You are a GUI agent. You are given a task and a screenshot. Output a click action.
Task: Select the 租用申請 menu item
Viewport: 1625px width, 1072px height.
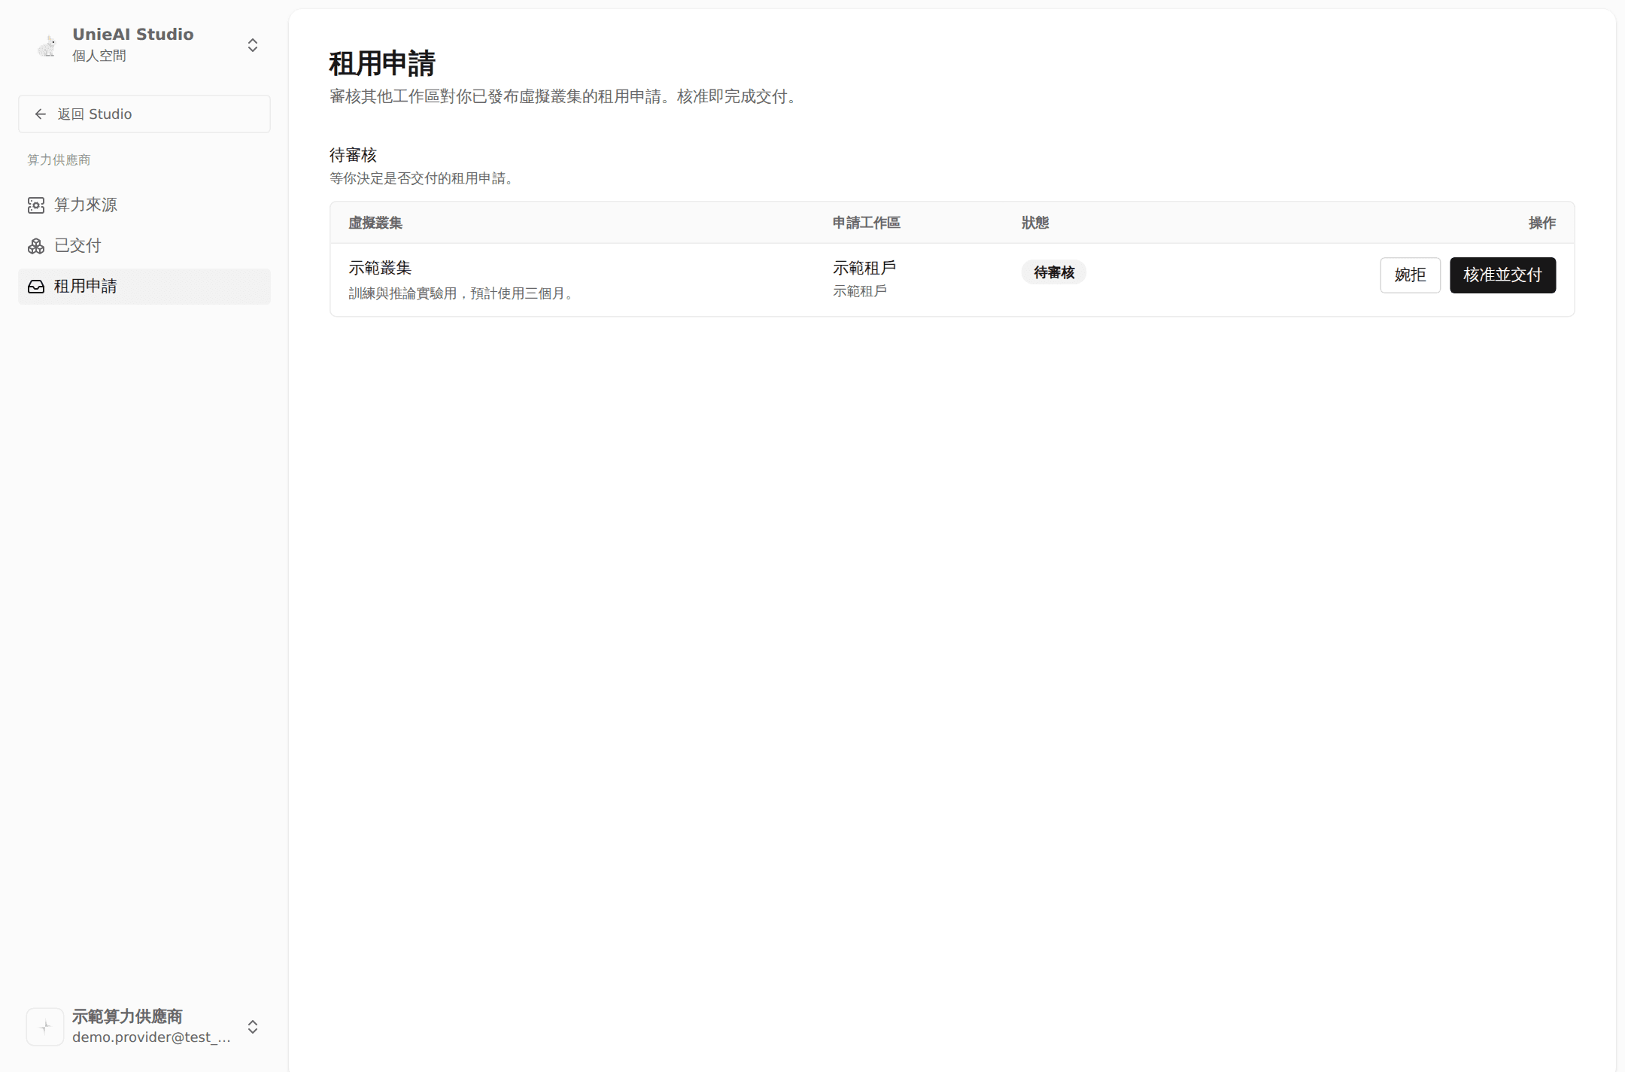[x=144, y=287]
